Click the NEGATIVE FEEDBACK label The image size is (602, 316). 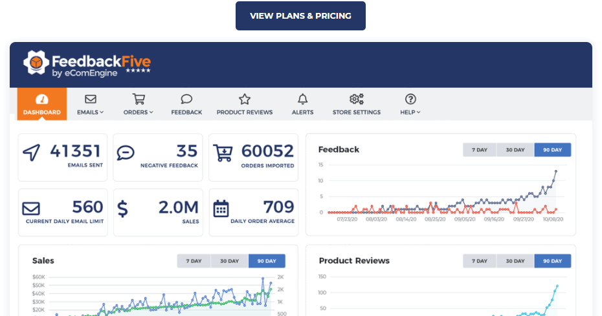pyautogui.click(x=170, y=165)
